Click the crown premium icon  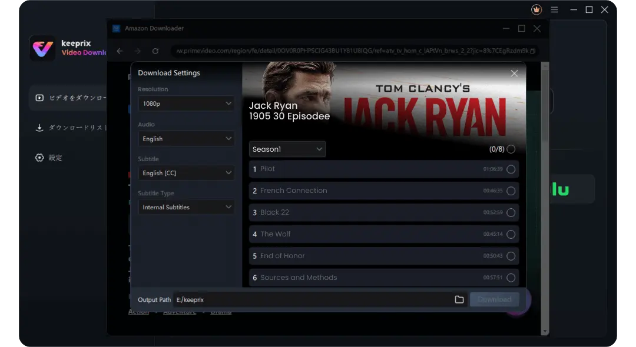tap(536, 10)
